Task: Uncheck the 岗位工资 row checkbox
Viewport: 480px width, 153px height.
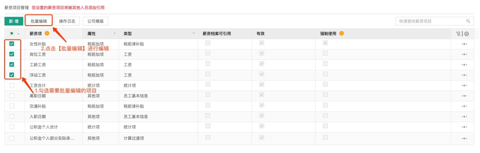Action: pyautogui.click(x=12, y=54)
